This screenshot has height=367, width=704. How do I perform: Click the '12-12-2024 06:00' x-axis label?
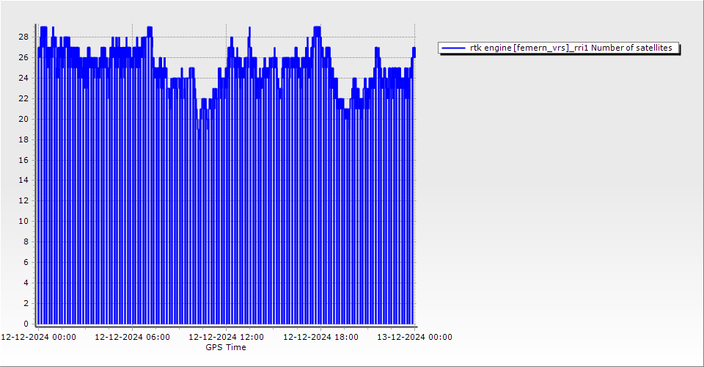pos(132,337)
